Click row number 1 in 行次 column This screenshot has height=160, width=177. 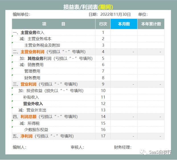[103, 32]
